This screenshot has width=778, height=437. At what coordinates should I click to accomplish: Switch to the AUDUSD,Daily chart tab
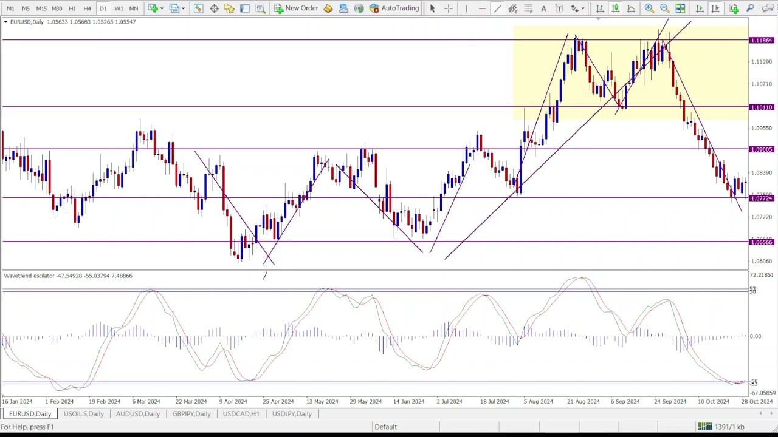pyautogui.click(x=137, y=414)
